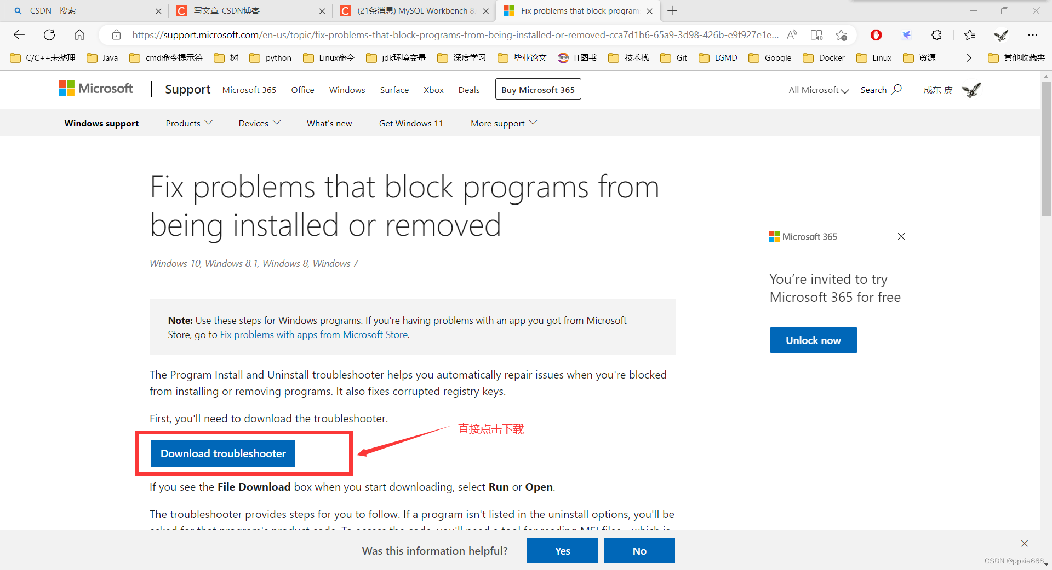View site info via the lock icon

(116, 35)
